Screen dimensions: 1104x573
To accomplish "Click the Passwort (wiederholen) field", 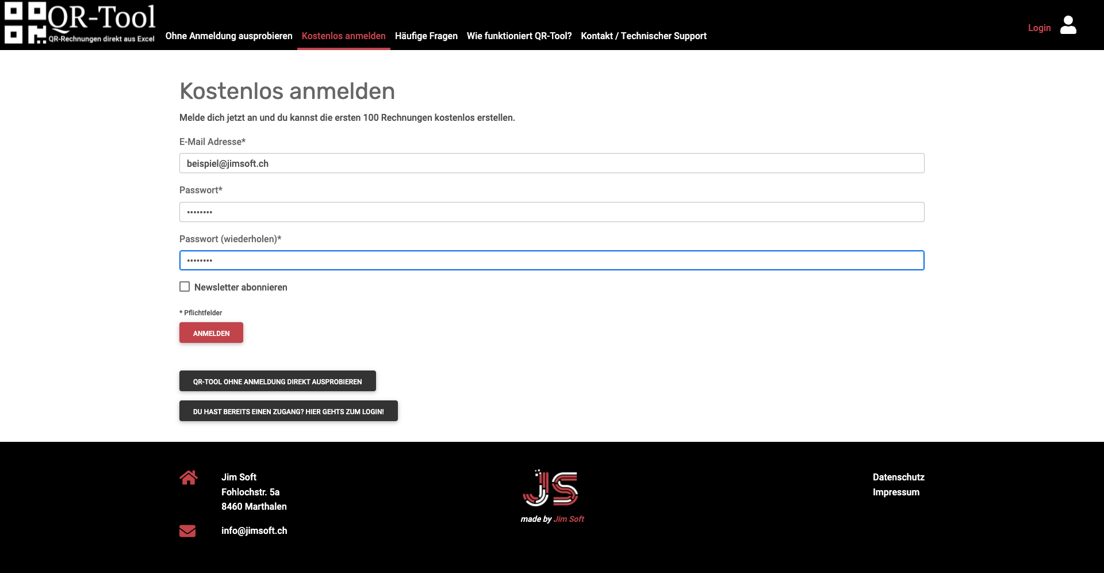I will click(551, 261).
